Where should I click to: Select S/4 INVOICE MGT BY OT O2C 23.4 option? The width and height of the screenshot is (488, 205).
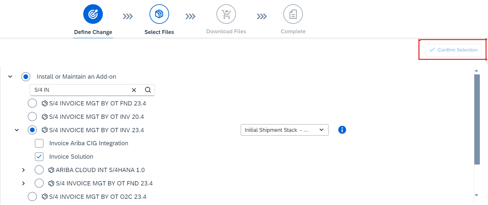32,197
